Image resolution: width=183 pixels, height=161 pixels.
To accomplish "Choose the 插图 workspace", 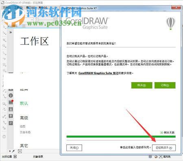I will pyautogui.click(x=22, y=126).
